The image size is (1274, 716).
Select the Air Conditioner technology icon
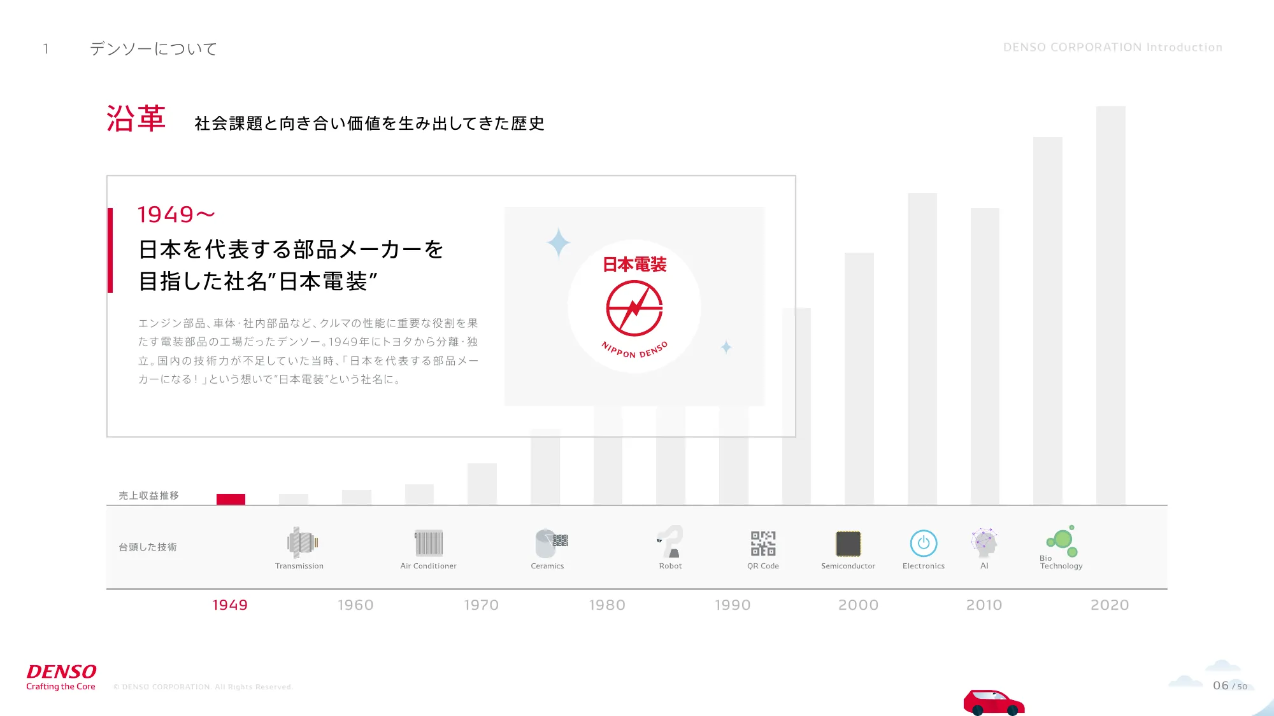pyautogui.click(x=429, y=542)
